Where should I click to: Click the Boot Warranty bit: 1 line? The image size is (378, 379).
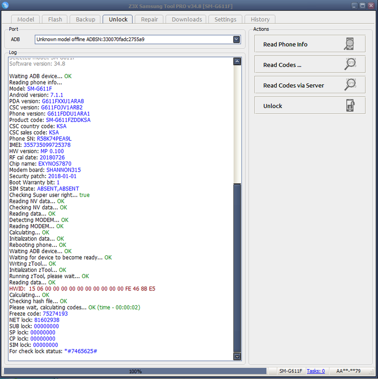(34, 182)
